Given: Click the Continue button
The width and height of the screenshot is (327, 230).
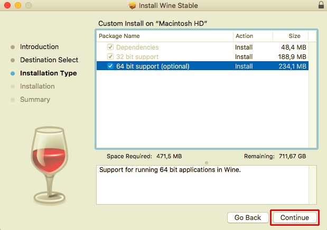Looking at the screenshot, I should [294, 218].
